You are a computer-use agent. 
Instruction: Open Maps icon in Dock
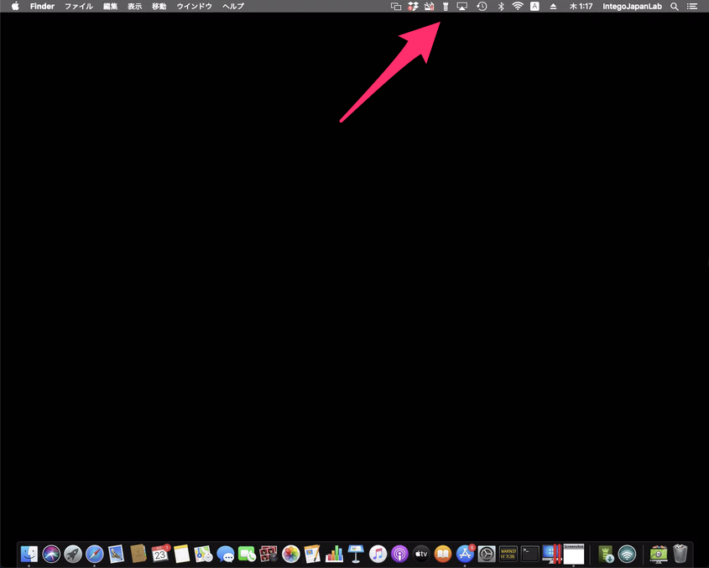204,554
